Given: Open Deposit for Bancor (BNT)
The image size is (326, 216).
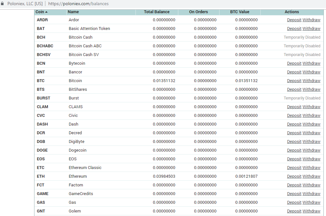Looking at the screenshot, I should tap(294, 72).
